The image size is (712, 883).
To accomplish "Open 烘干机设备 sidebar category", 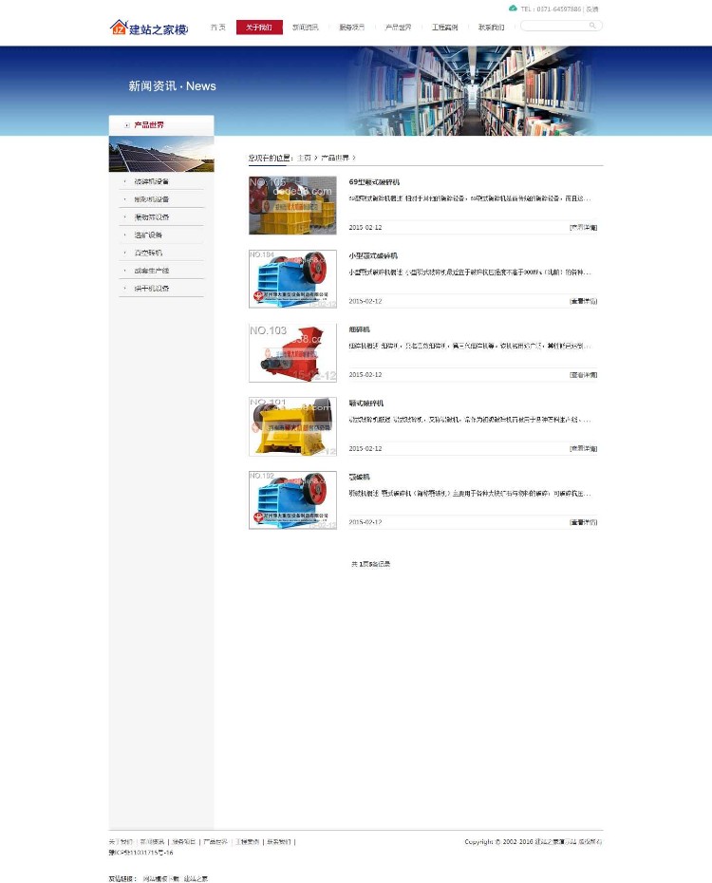I will point(151,289).
